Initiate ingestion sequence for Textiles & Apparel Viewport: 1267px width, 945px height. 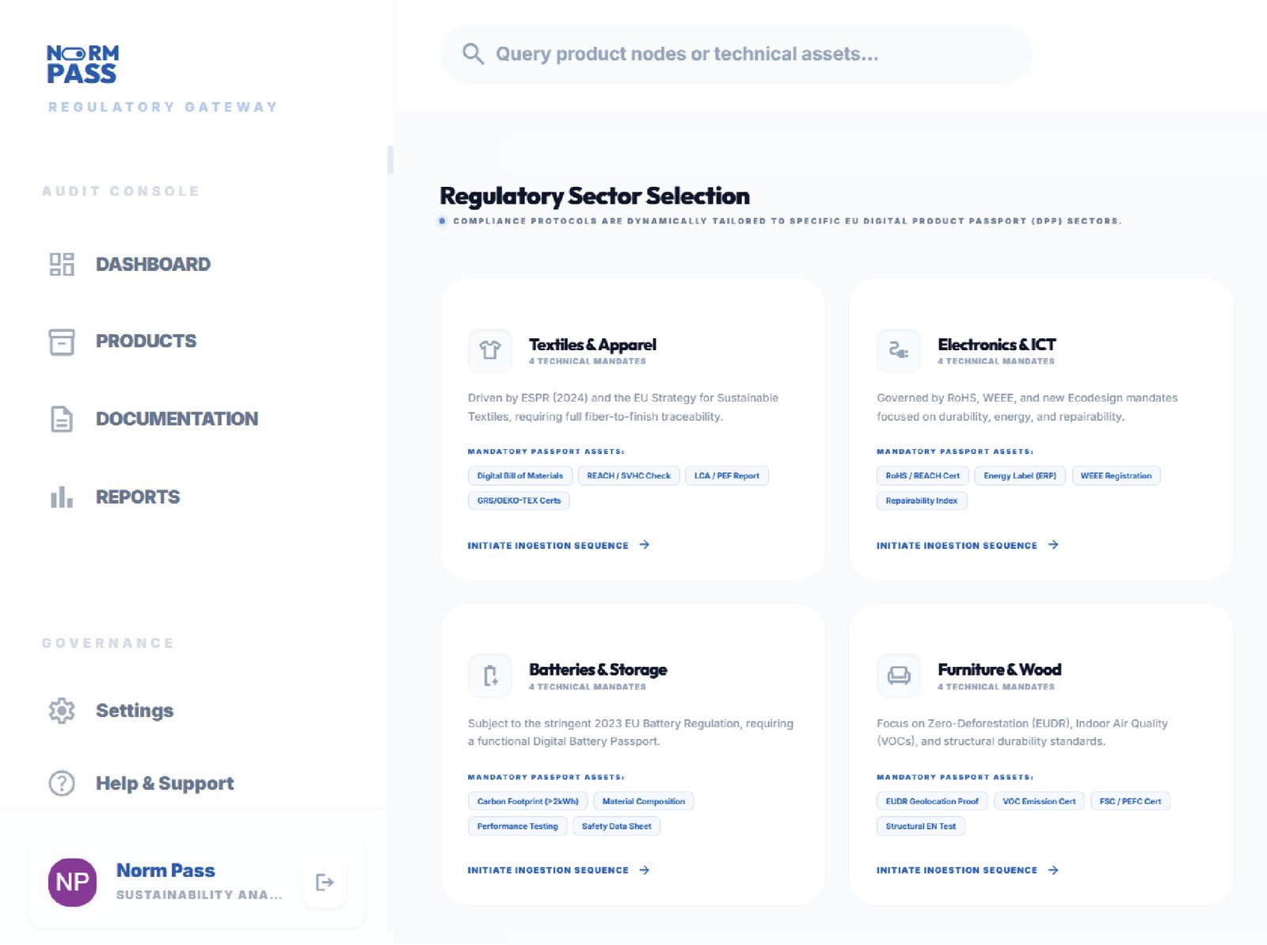(x=558, y=545)
